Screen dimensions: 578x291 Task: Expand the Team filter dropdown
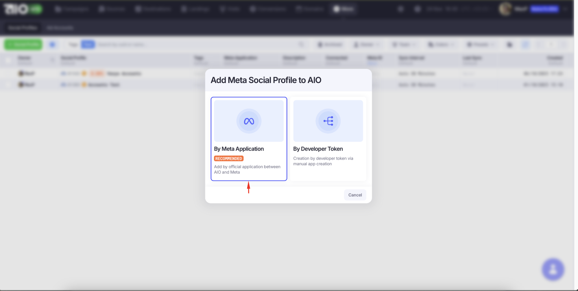[404, 45]
